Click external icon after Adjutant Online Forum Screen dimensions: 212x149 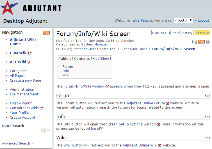coord(167,103)
